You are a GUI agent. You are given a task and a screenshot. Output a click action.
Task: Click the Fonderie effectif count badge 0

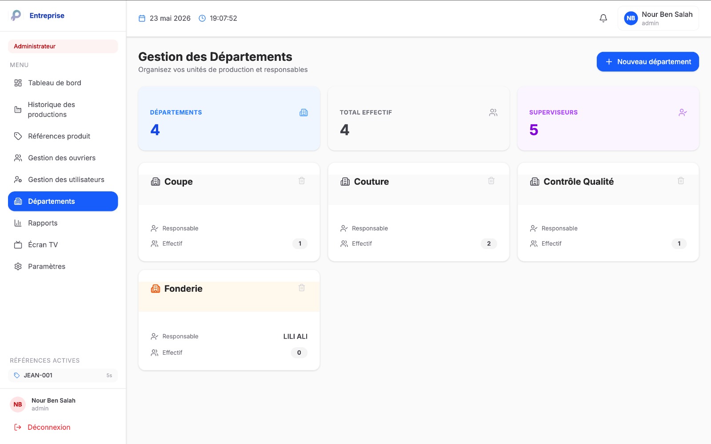[299, 353]
